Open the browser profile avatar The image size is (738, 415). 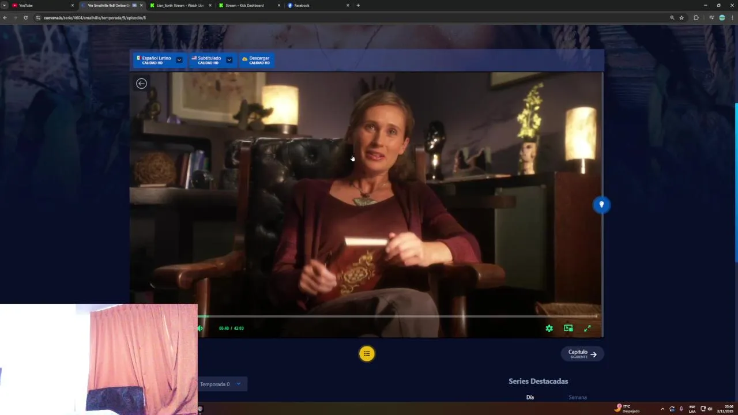pos(722,18)
